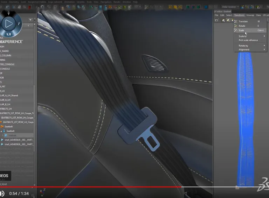The width and height of the screenshot is (269, 198).
Task: Click the play button in the compass
Action: click(x=8, y=24)
